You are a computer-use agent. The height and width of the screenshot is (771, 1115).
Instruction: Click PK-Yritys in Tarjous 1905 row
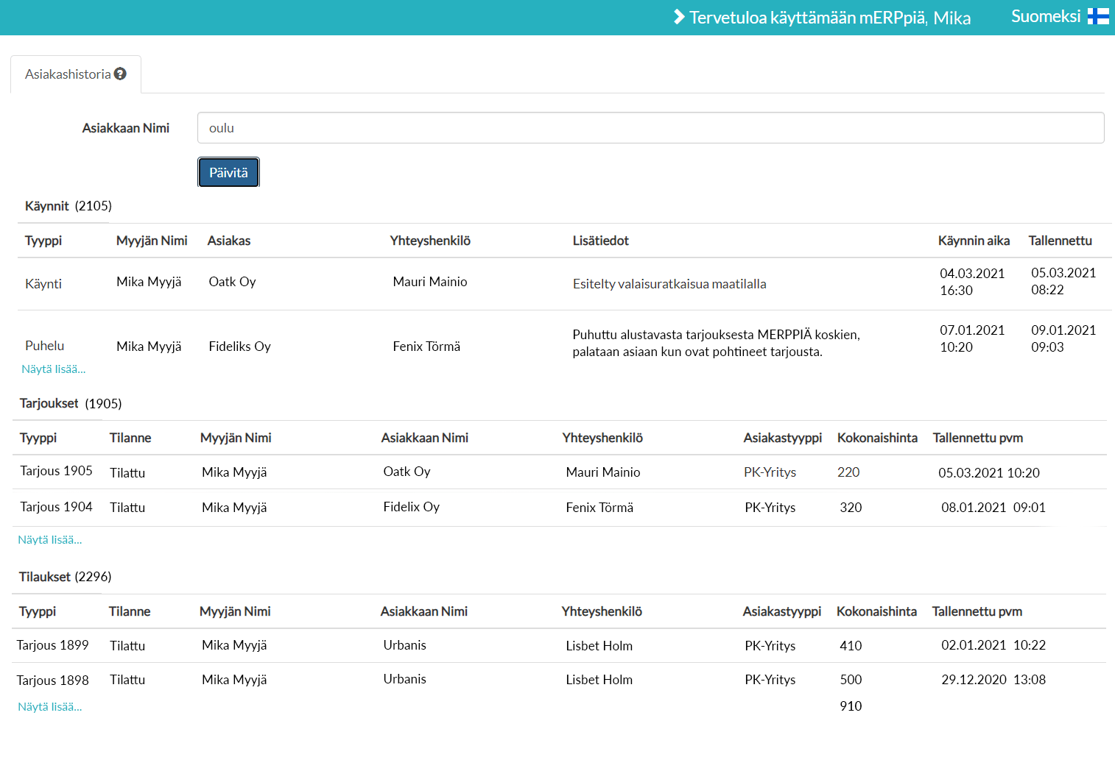pos(770,472)
